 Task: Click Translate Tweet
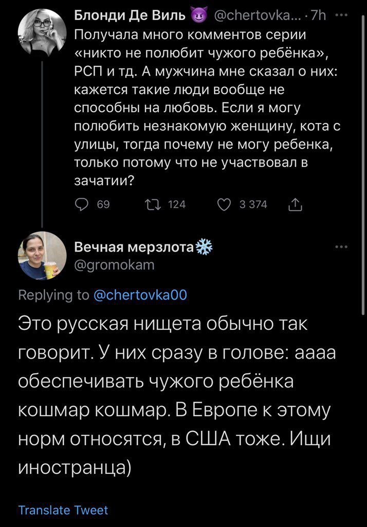tap(63, 510)
